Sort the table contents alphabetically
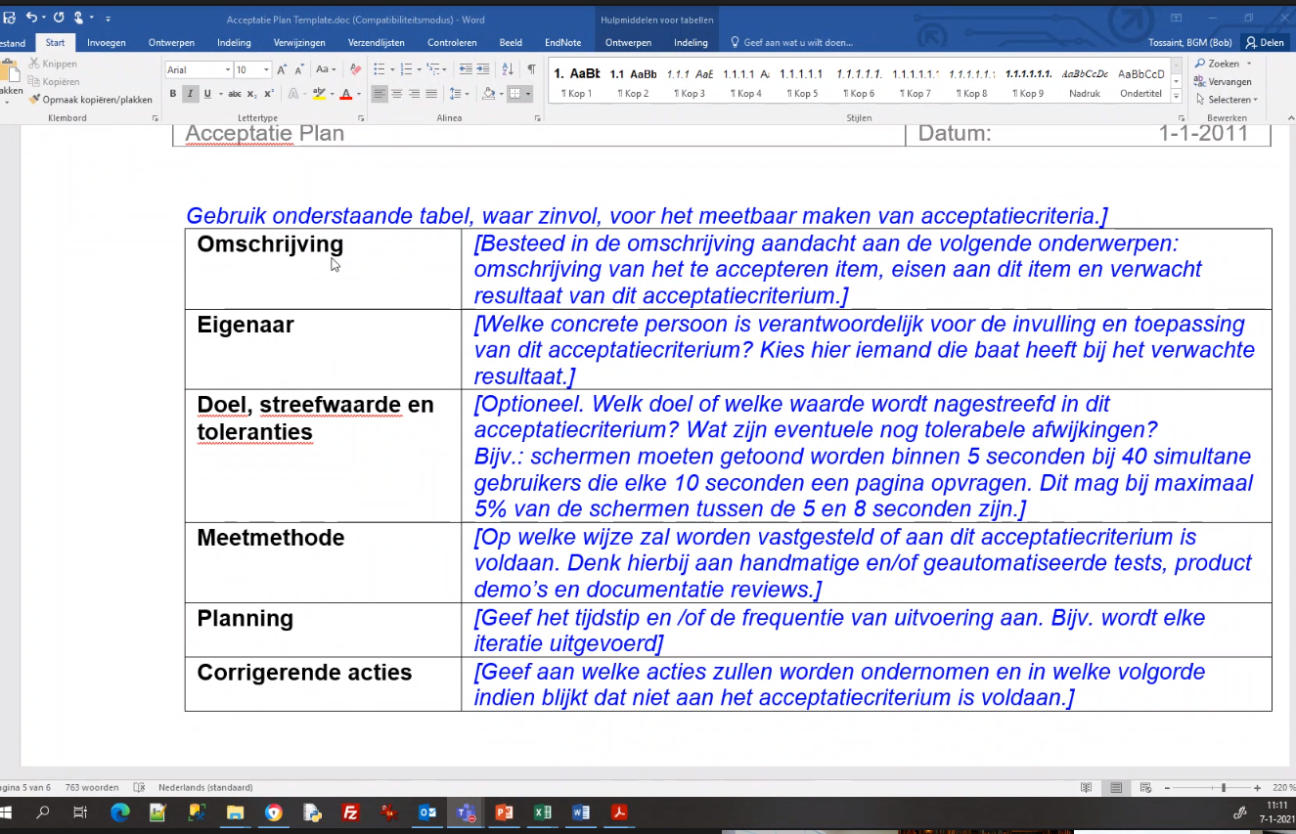Viewport: 1296px width, 834px height. (x=507, y=69)
